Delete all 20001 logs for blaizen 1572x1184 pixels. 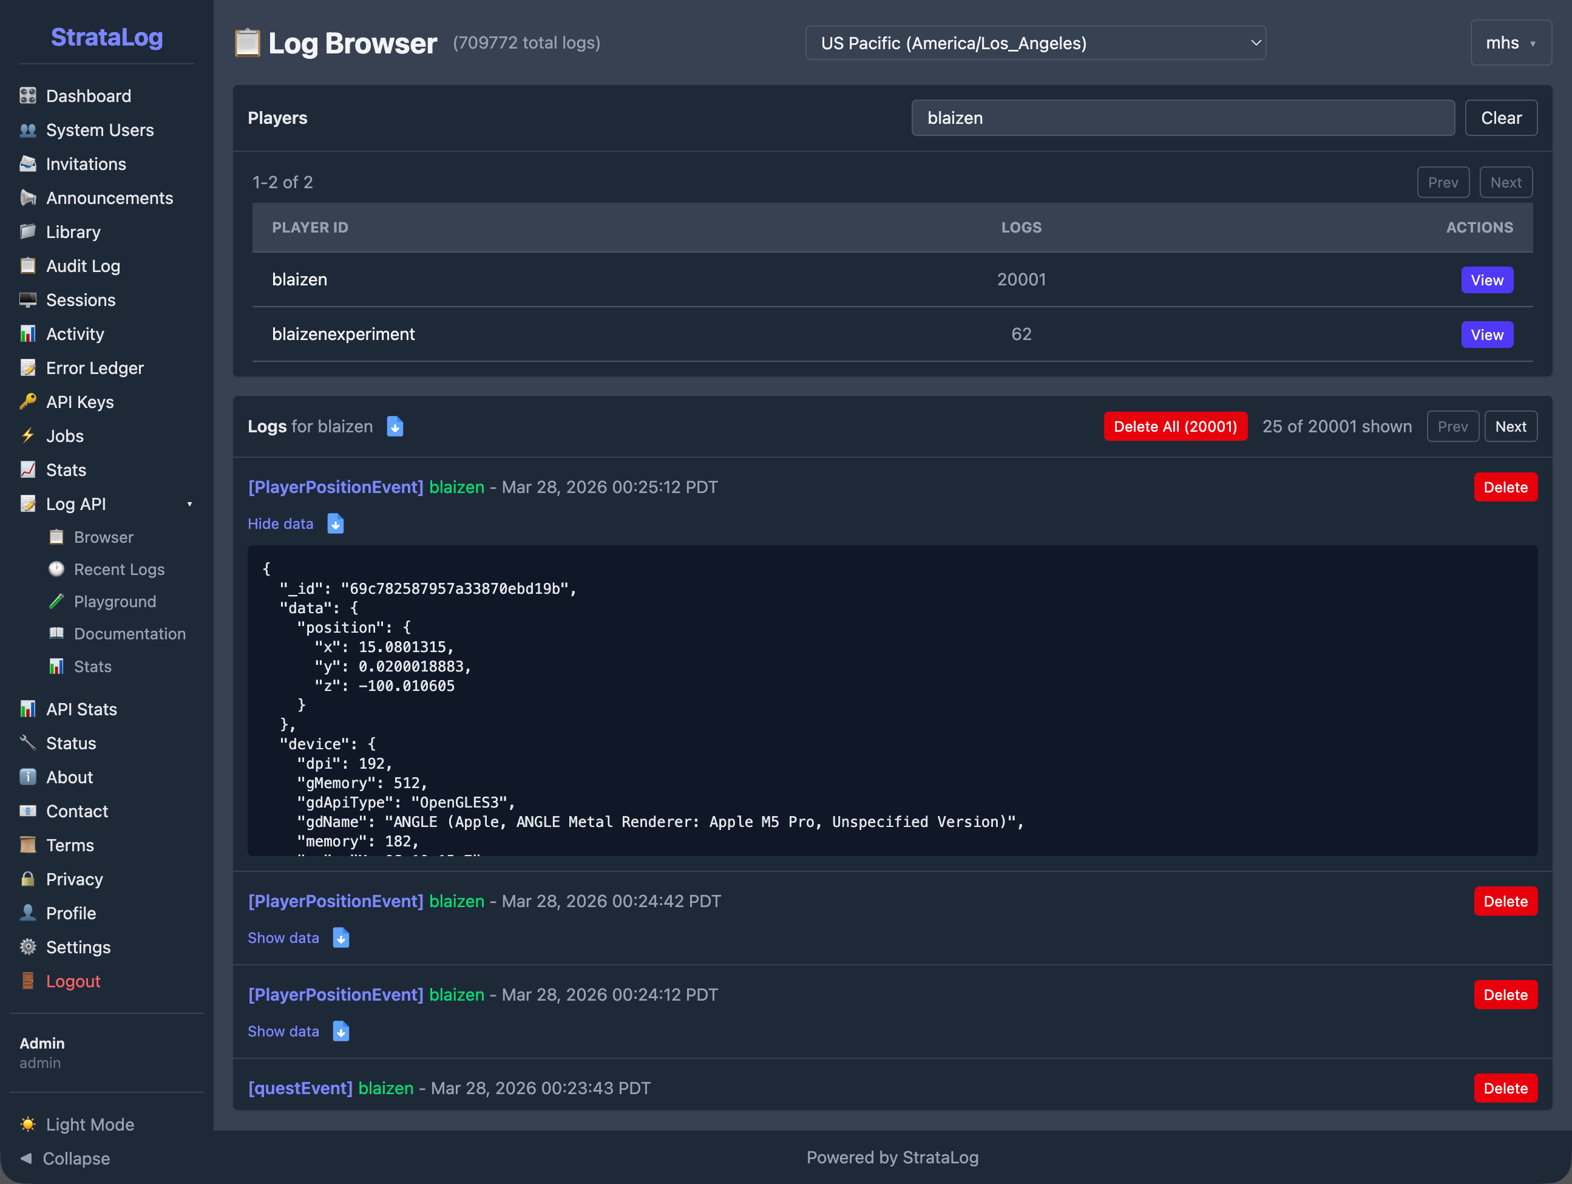[x=1174, y=426]
